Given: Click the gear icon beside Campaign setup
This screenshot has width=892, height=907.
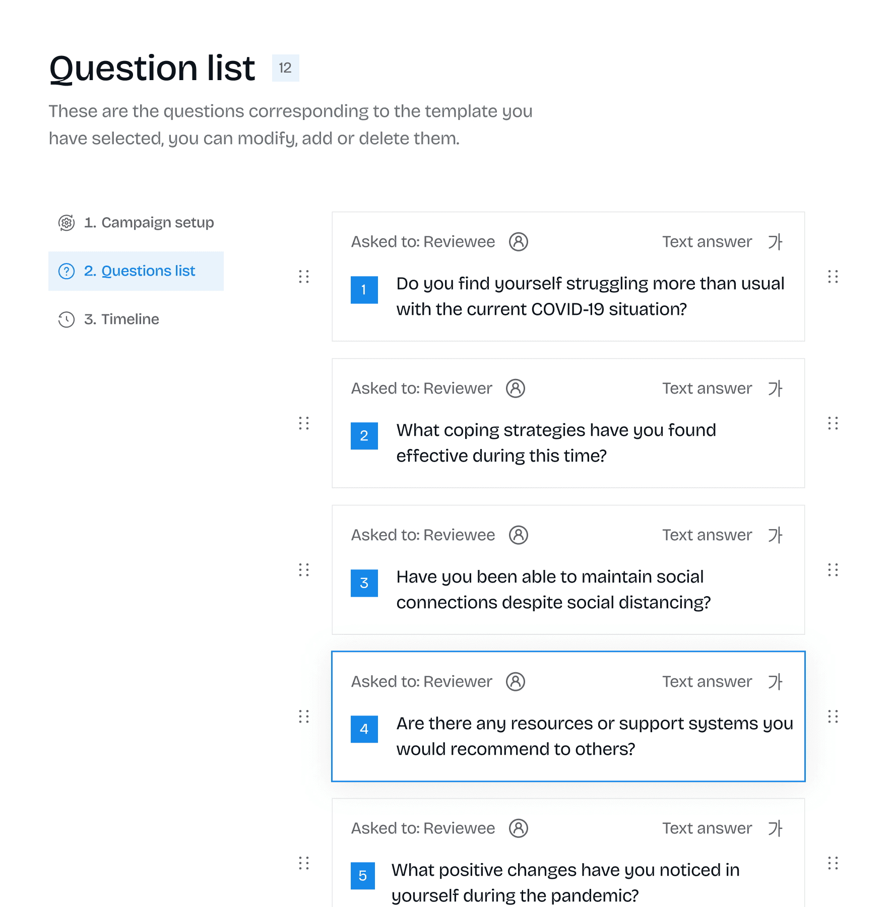Looking at the screenshot, I should [66, 223].
